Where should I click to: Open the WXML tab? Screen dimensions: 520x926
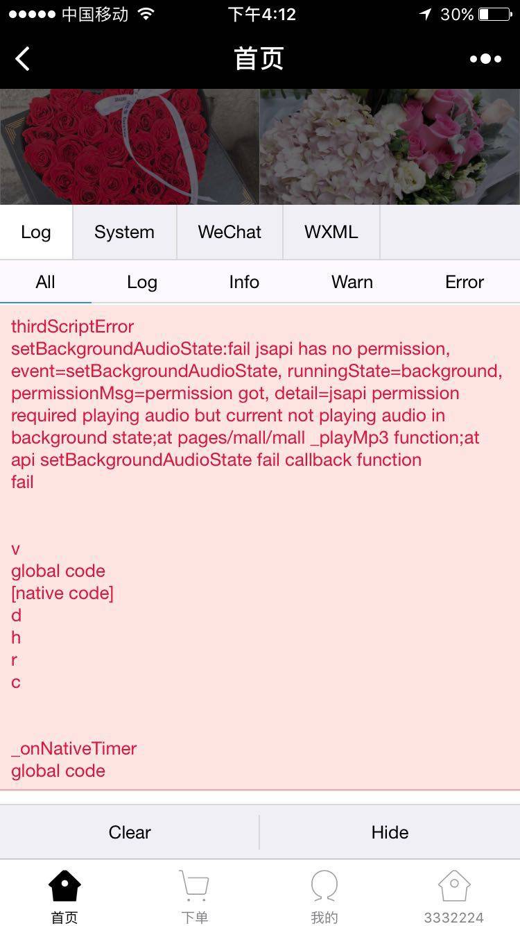331,232
